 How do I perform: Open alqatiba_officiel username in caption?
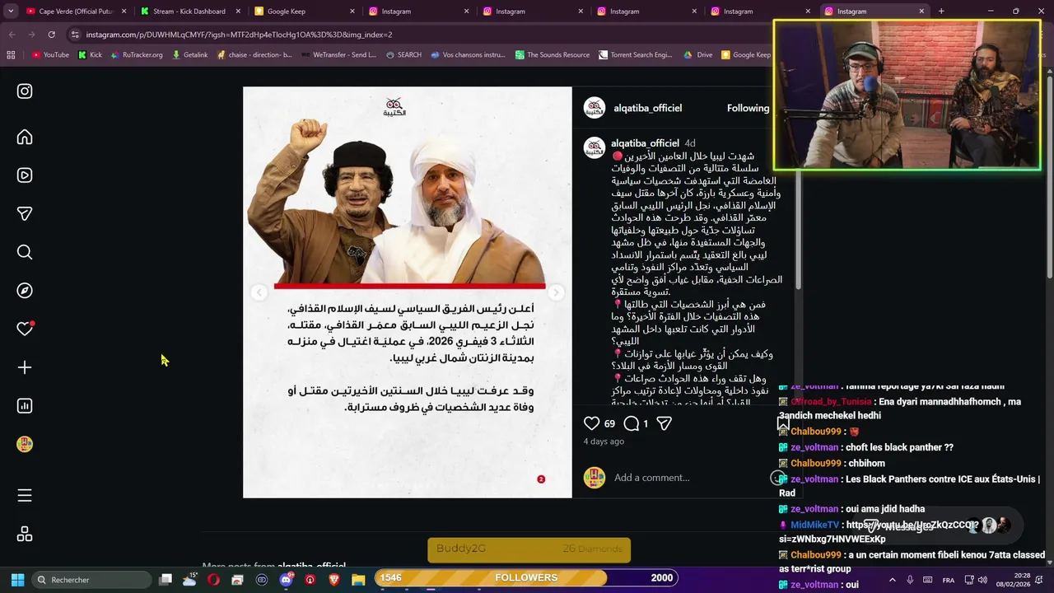pos(645,143)
